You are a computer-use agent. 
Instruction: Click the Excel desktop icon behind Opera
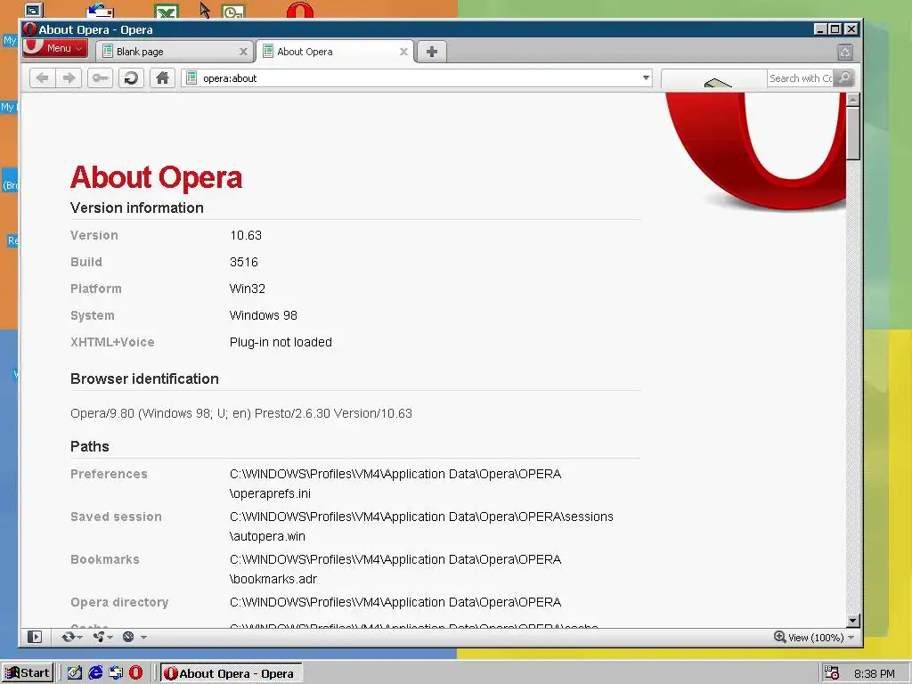pyautogui.click(x=167, y=12)
